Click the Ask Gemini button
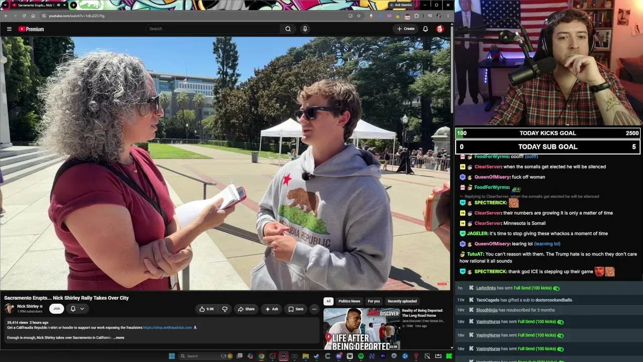 (x=401, y=5)
